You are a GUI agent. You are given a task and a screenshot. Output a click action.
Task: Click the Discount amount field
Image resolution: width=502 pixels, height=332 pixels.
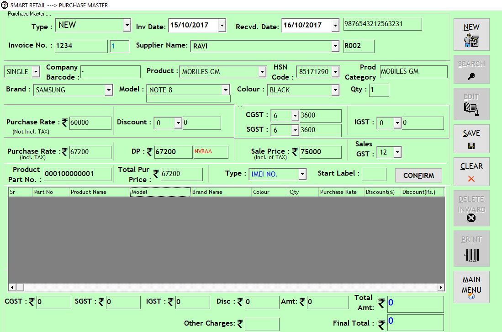pyautogui.click(x=202, y=123)
